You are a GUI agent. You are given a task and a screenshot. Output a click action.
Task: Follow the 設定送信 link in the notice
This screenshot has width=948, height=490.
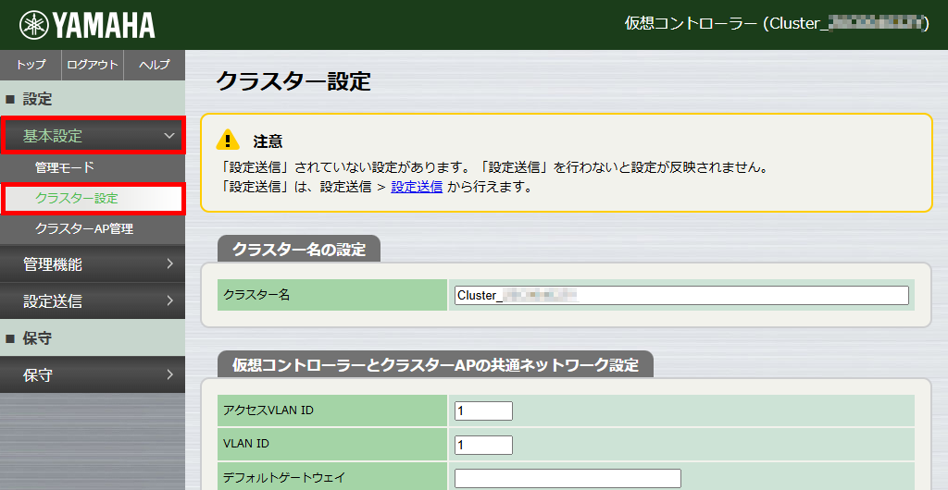click(x=416, y=187)
